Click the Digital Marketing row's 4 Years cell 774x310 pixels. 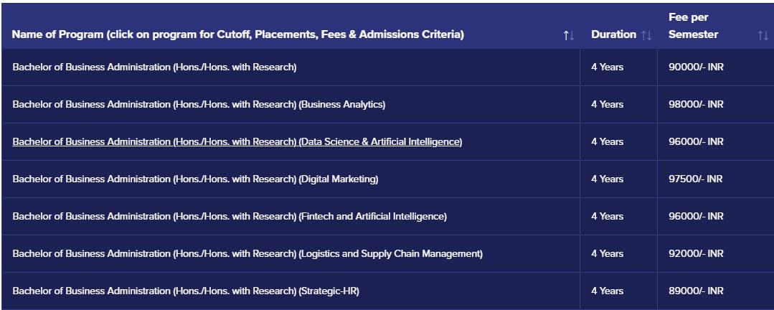(x=607, y=179)
